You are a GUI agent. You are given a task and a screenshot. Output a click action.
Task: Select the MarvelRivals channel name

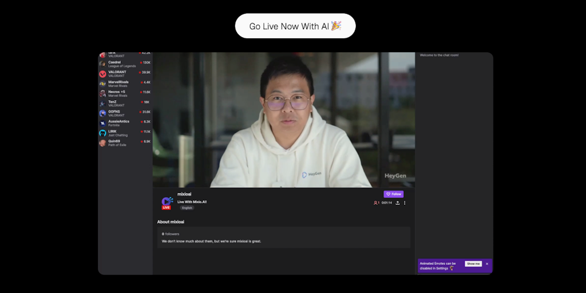118,82
